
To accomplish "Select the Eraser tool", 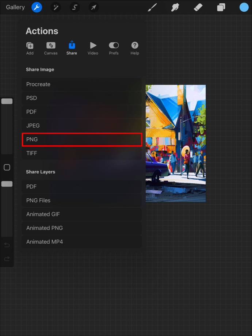I will (x=198, y=7).
